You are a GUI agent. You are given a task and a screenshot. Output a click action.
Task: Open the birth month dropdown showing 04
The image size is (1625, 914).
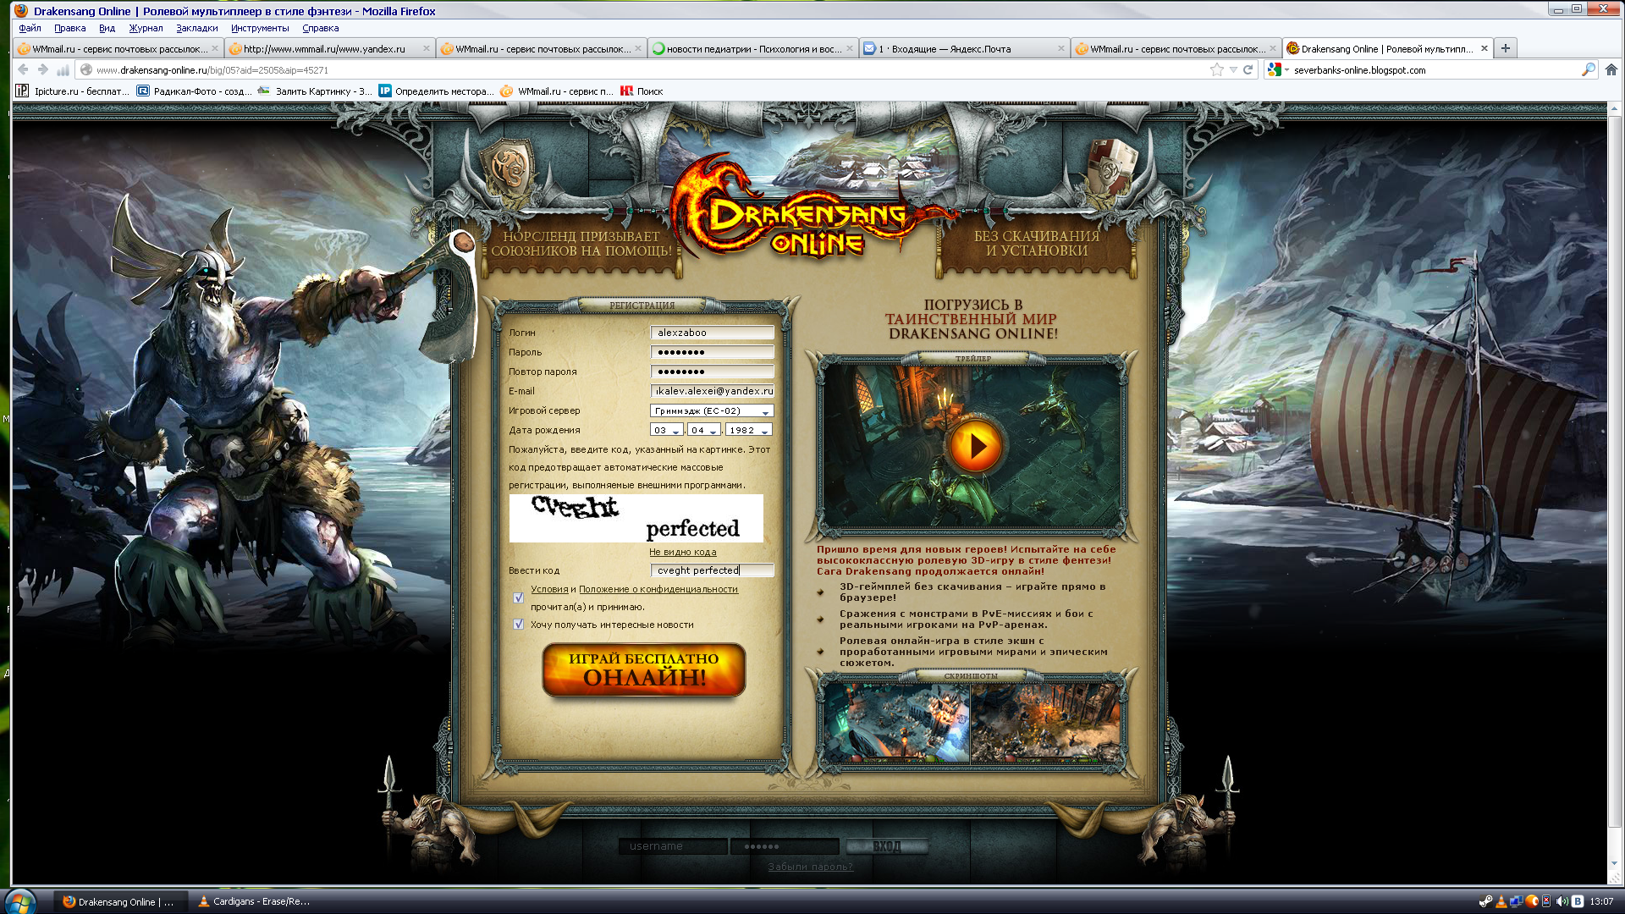(703, 430)
